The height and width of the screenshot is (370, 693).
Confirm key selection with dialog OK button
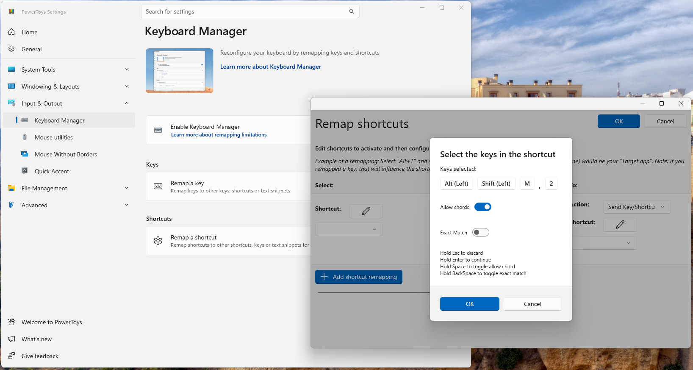[x=469, y=304]
